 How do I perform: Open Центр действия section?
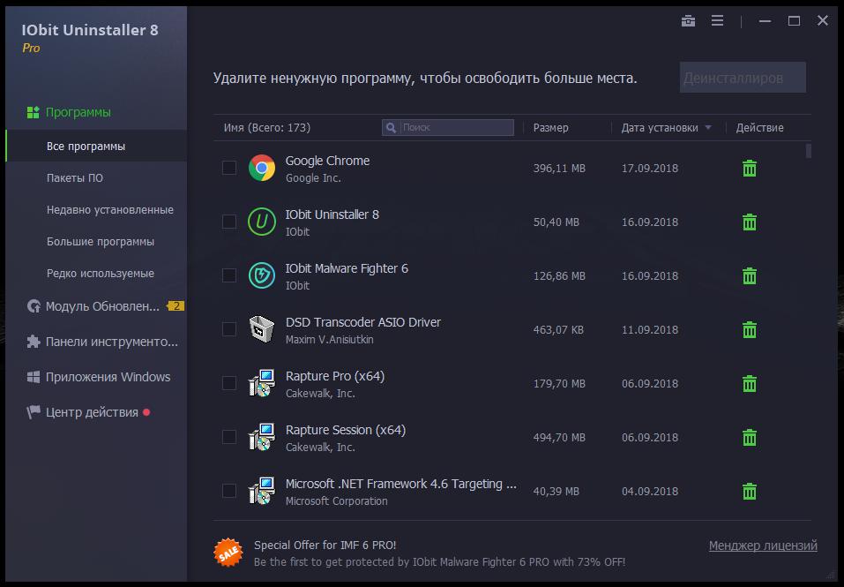coord(83,412)
